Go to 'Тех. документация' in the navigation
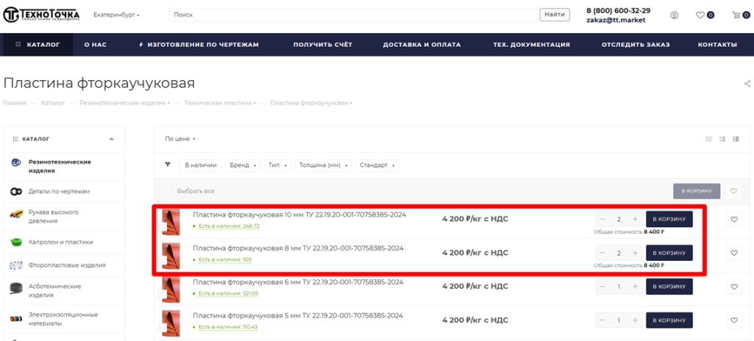Viewport: 754px width, 341px height. coord(531,45)
